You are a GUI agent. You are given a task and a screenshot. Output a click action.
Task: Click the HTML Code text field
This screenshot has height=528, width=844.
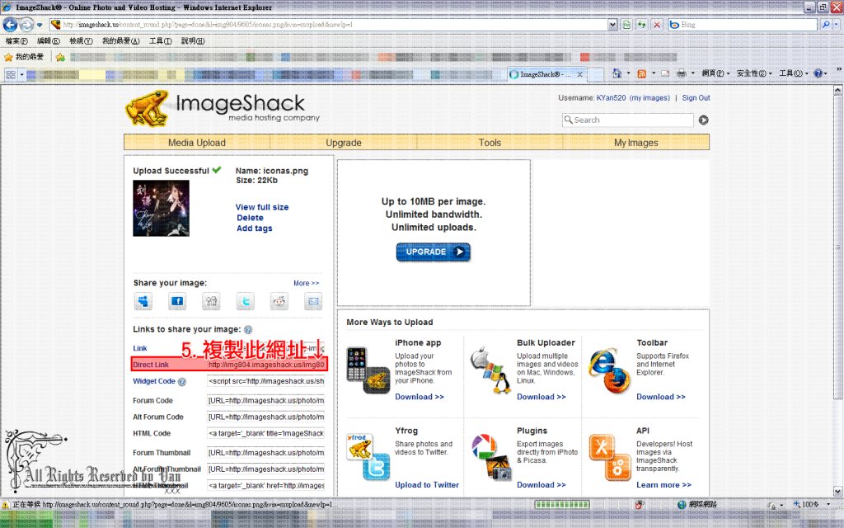pos(266,434)
